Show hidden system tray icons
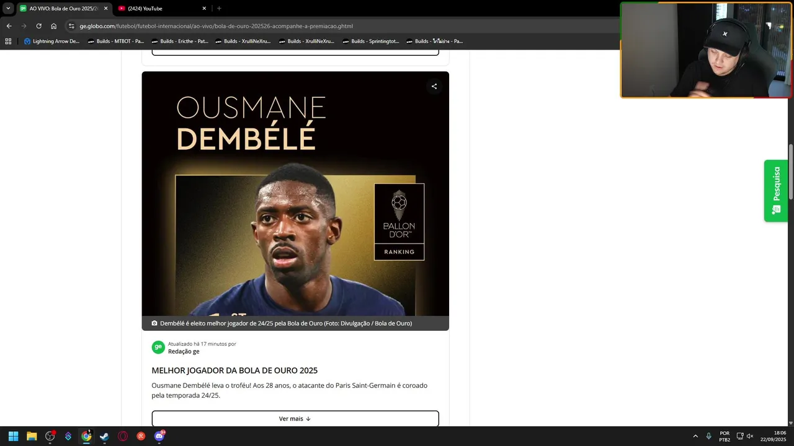The height and width of the screenshot is (446, 794). pyautogui.click(x=695, y=436)
